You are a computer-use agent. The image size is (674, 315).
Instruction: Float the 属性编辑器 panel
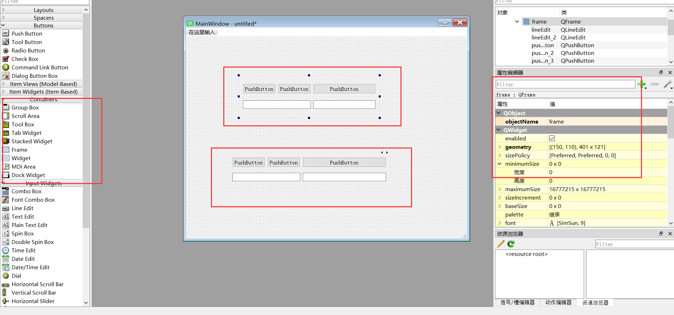point(661,73)
